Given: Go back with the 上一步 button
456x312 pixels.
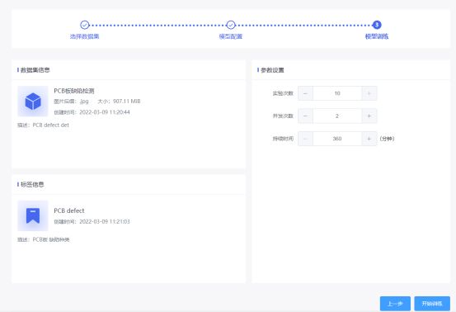Looking at the screenshot, I should point(395,304).
